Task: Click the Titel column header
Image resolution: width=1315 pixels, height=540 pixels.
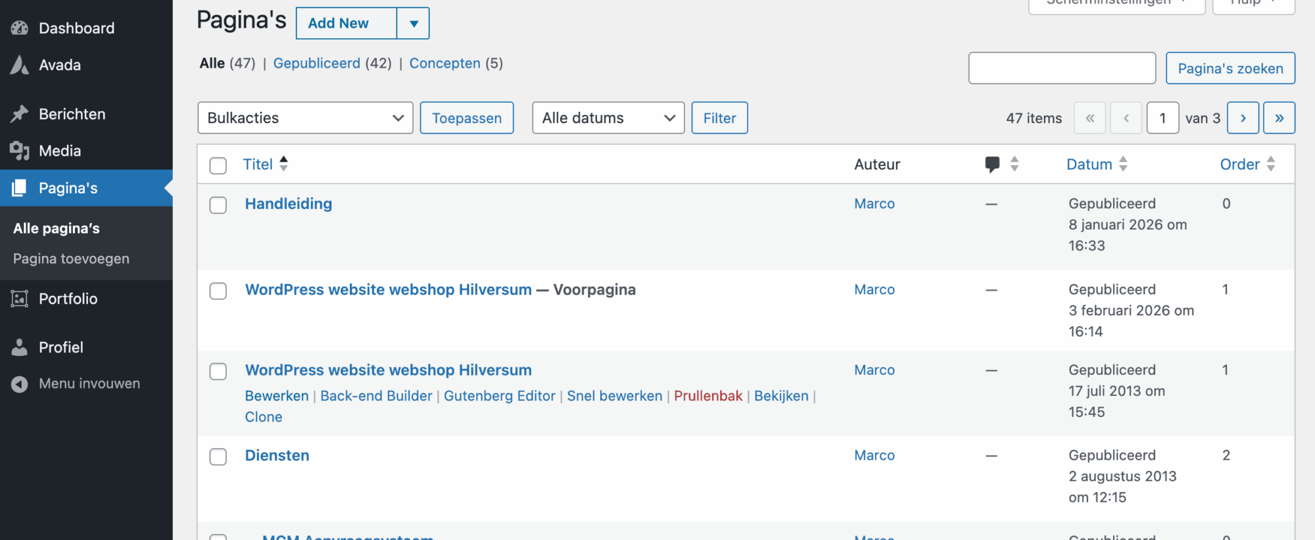Action: click(258, 164)
